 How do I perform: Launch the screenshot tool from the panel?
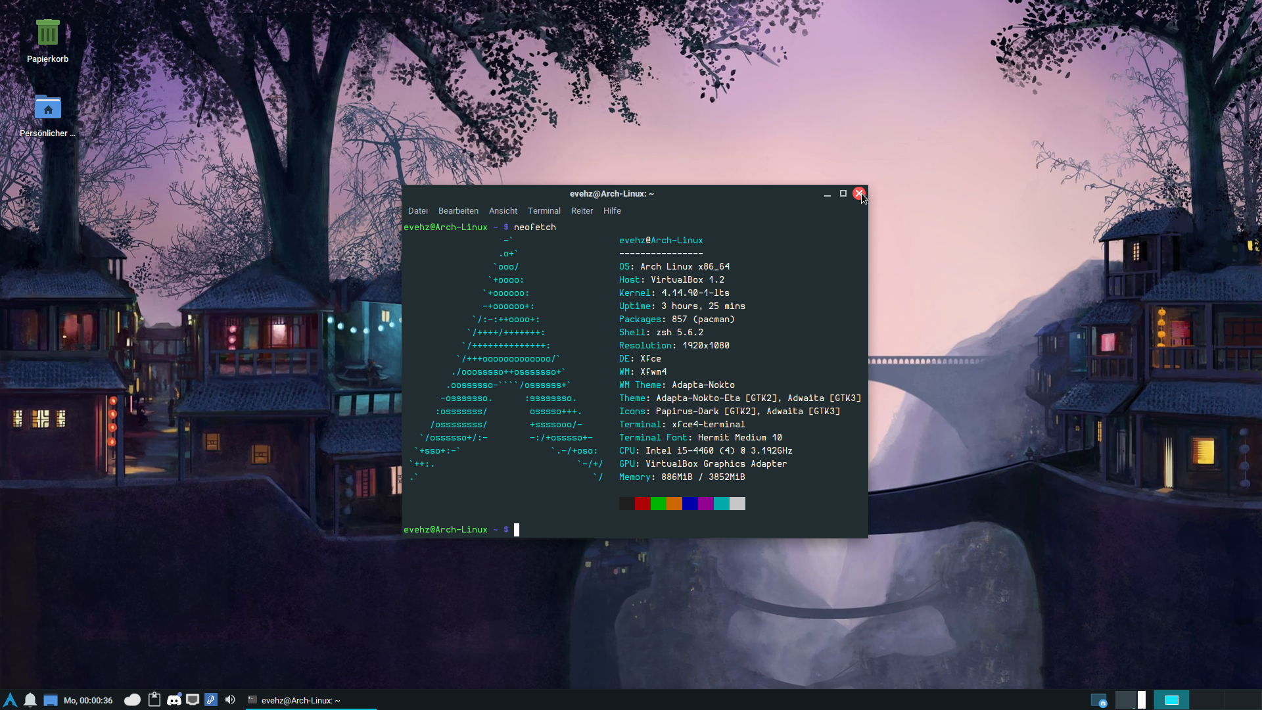click(1099, 700)
